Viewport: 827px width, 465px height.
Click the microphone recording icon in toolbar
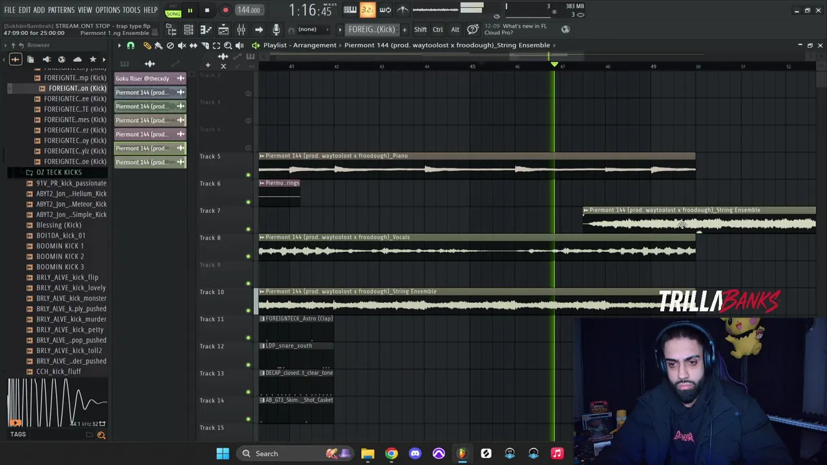click(x=276, y=30)
